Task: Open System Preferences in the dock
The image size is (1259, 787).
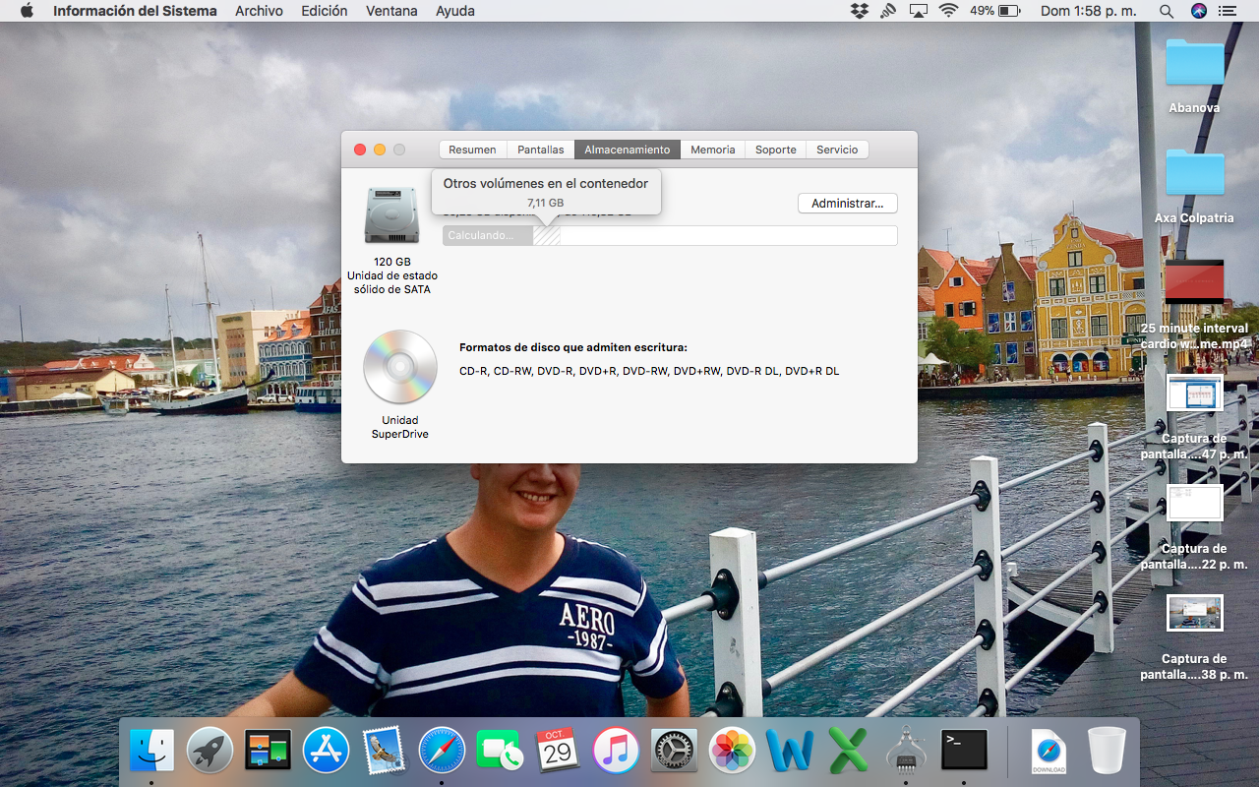Action: 674,751
